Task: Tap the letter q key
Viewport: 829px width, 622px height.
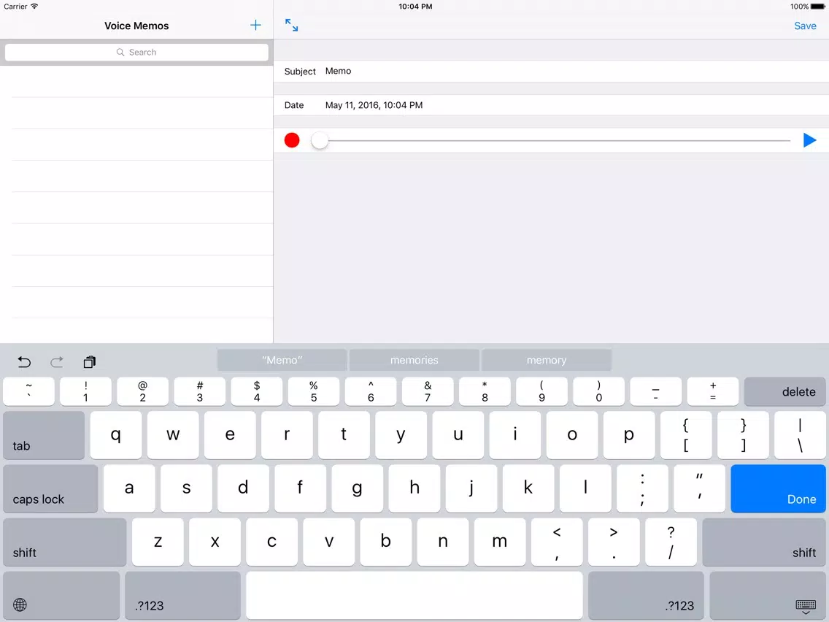Action: 116,435
